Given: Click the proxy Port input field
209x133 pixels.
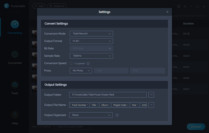Looking at the screenshot, I should pos(147,70).
